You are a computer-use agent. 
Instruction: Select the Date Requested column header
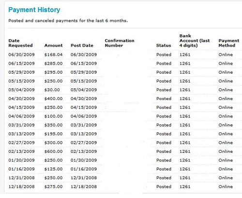click(20, 43)
